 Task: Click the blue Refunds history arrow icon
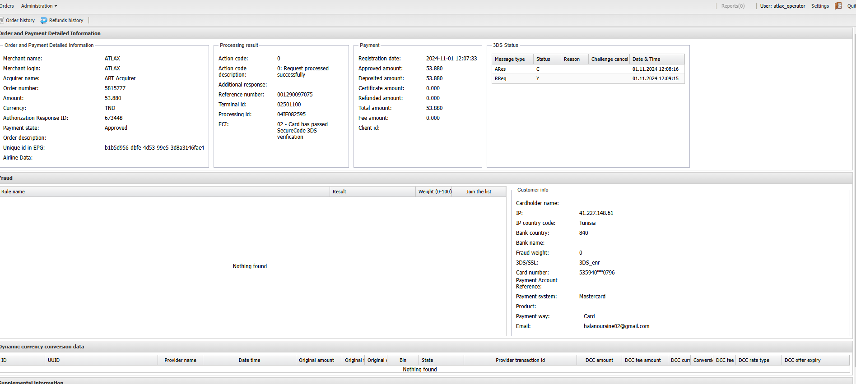click(x=44, y=20)
